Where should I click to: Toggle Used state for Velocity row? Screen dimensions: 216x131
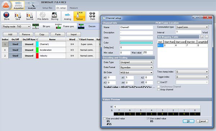coord(15,56)
